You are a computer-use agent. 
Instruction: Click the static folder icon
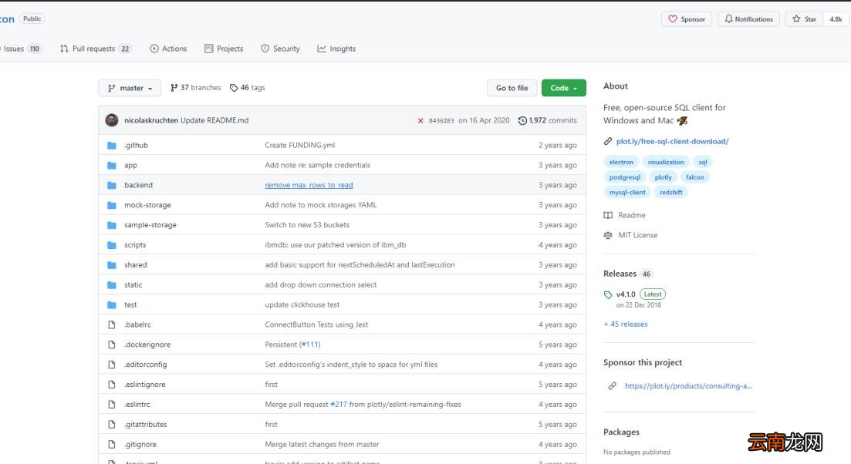pos(112,285)
